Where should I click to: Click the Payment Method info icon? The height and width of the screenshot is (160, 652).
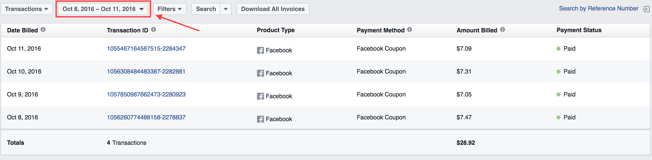pos(409,29)
